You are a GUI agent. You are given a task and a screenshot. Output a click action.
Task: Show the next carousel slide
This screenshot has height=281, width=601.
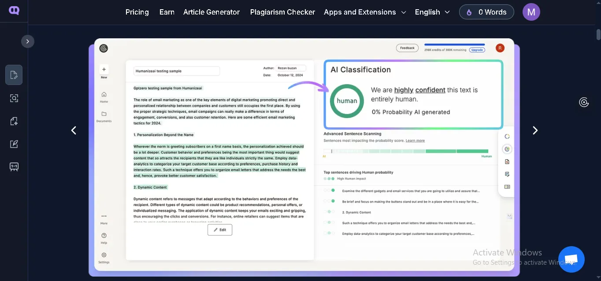tap(535, 130)
